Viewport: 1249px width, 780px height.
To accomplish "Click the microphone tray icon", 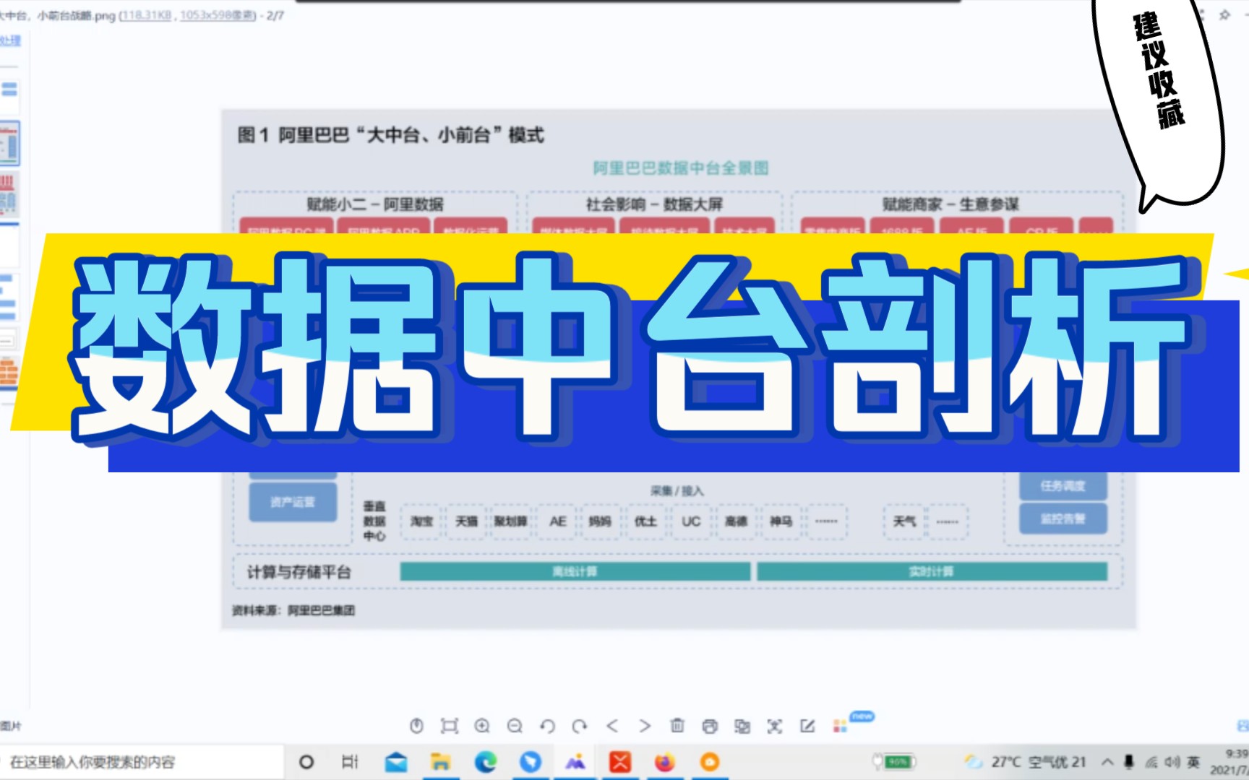I will coord(1129,762).
